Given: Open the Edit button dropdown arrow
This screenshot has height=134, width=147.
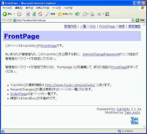Looking at the screenshot, I should click(103, 14).
